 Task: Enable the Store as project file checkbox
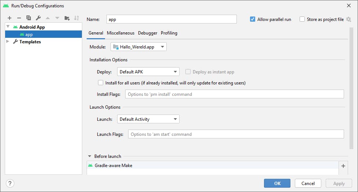(x=302, y=19)
